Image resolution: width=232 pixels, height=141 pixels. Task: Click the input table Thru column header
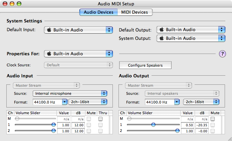pos(103,113)
